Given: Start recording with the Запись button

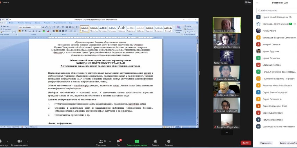Looking at the screenshot, I should click(x=155, y=141).
